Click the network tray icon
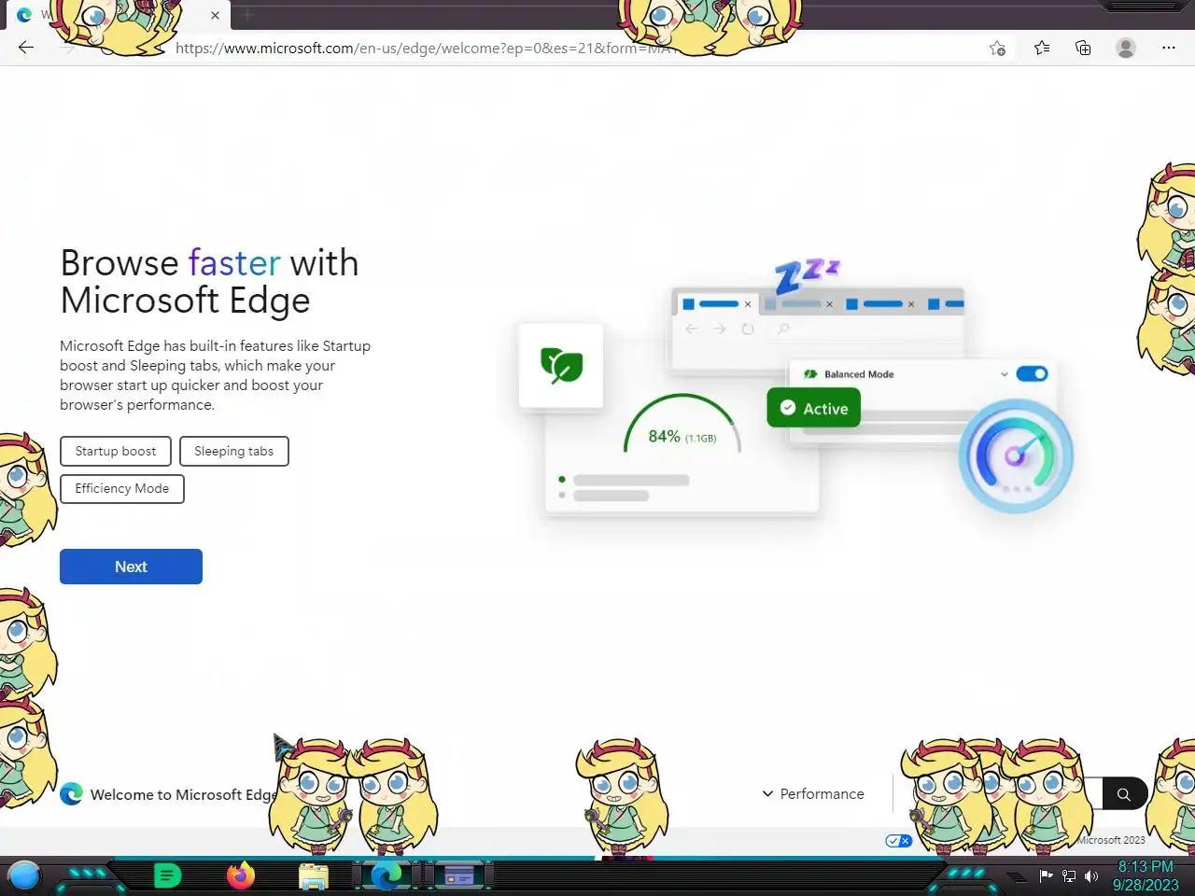1195x896 pixels. point(1069,875)
